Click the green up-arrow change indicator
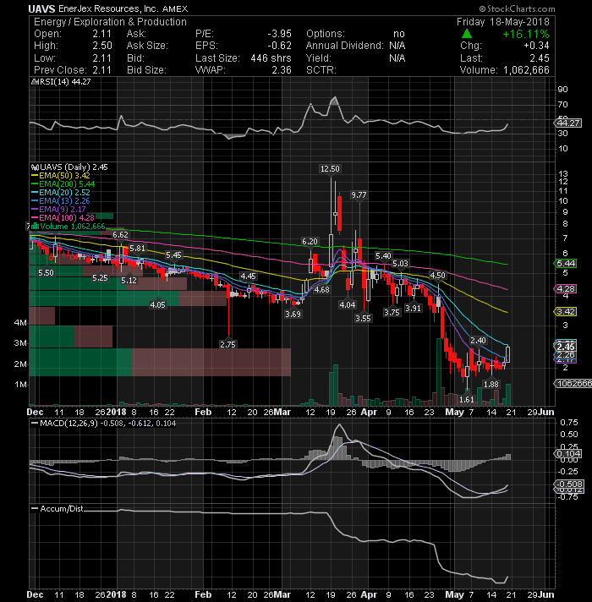Screen dimensions: 592x602 click(x=467, y=34)
